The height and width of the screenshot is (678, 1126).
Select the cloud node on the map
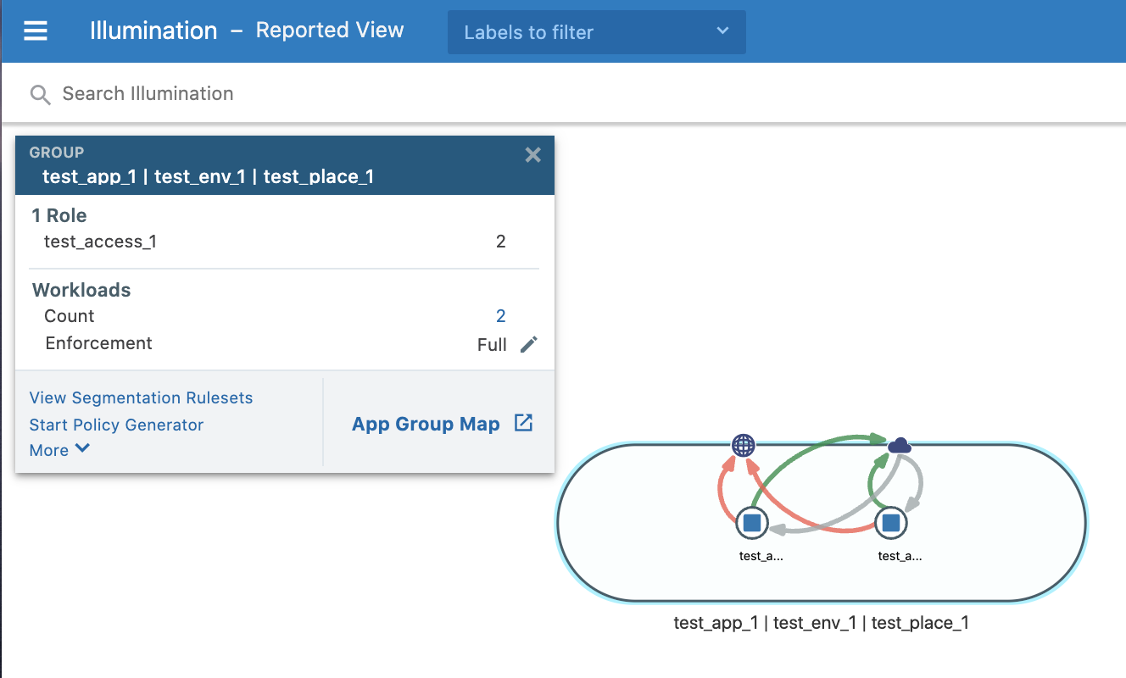tap(899, 445)
